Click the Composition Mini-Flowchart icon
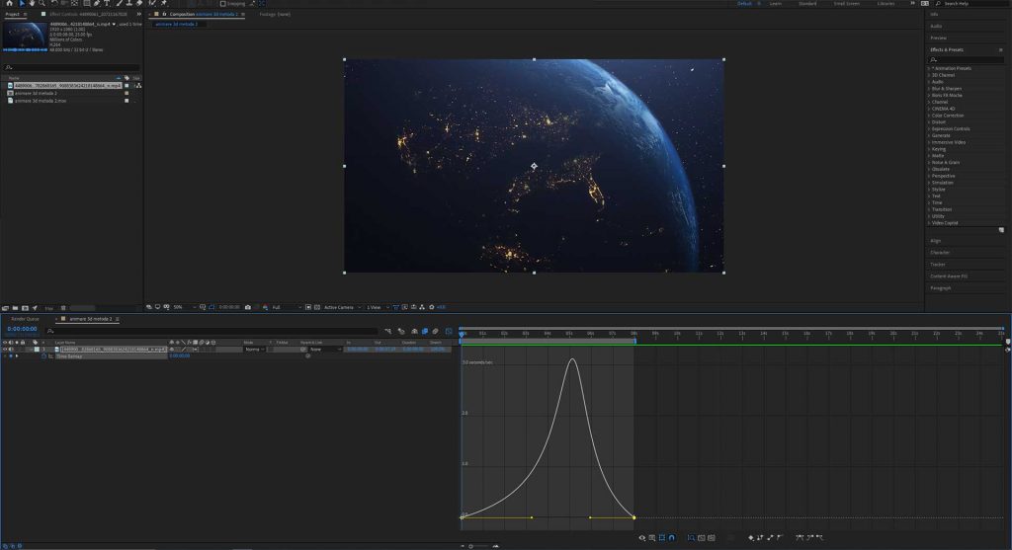 click(x=388, y=332)
